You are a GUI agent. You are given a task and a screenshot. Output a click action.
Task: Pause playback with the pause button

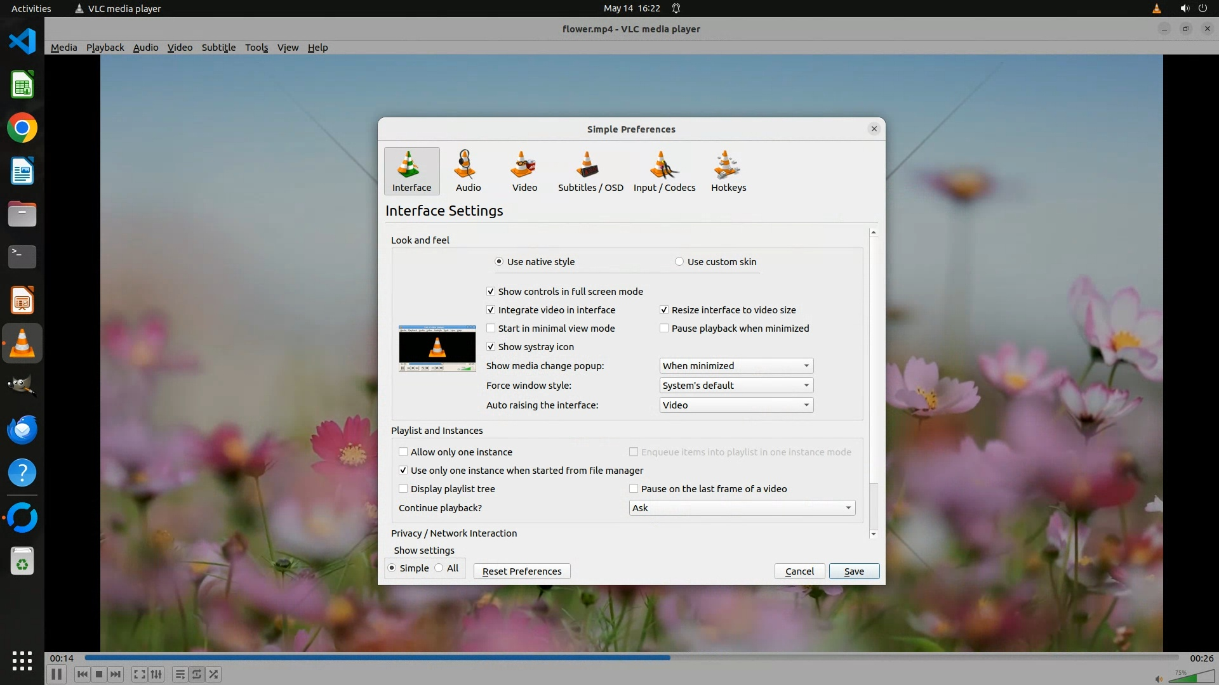56,674
